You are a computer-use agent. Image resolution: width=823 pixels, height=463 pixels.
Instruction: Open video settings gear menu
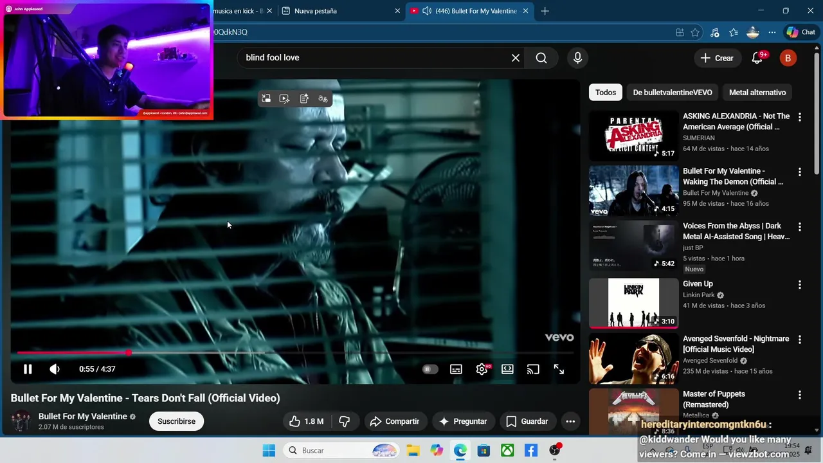482,369
